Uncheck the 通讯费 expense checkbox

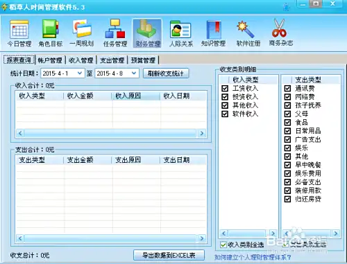click(x=287, y=88)
